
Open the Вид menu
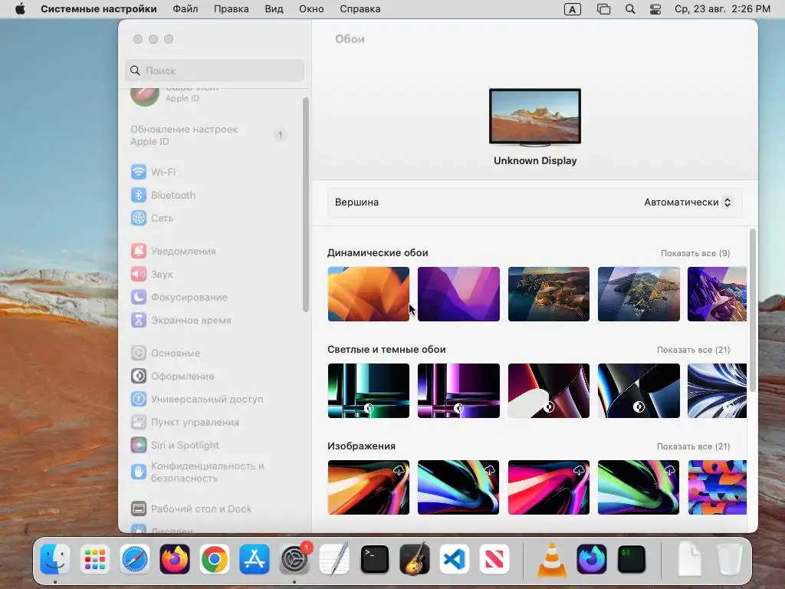point(274,9)
